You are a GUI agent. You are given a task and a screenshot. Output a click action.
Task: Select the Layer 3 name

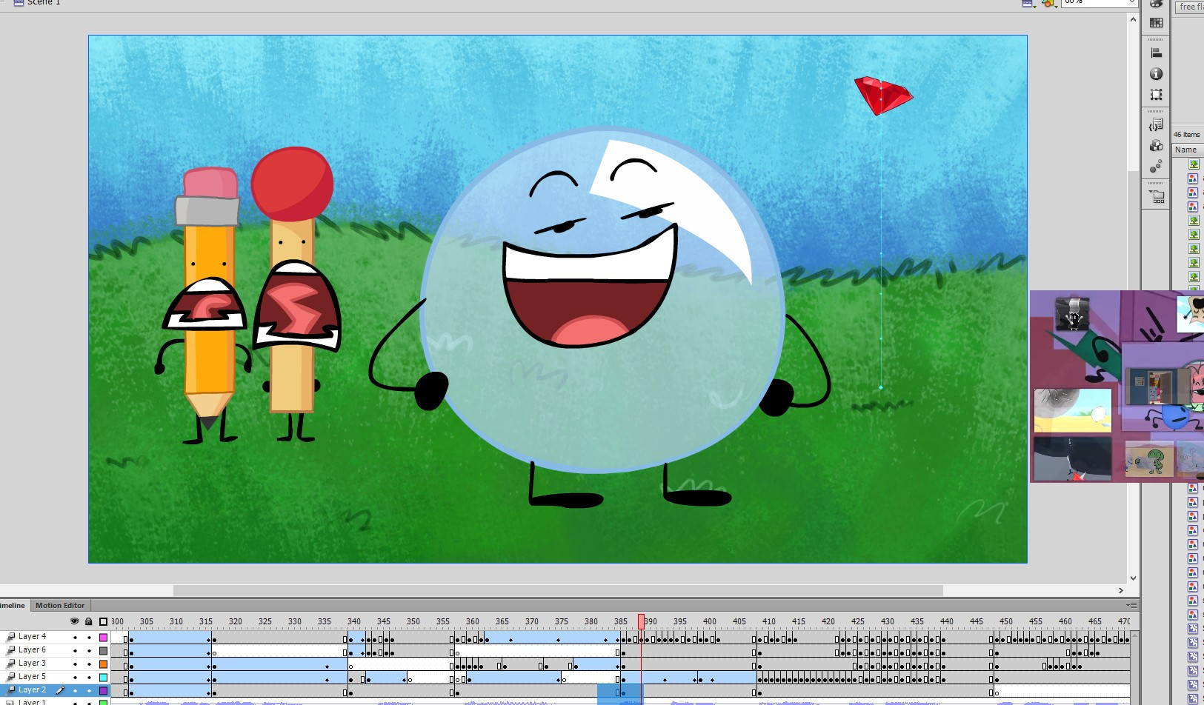[x=32, y=663]
